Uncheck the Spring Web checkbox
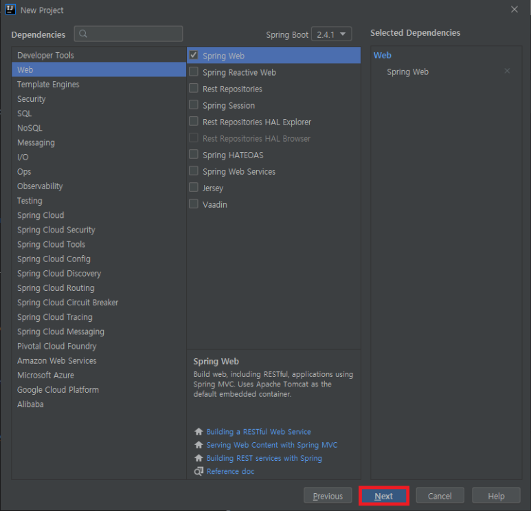Viewport: 531px width, 511px height. pos(194,55)
